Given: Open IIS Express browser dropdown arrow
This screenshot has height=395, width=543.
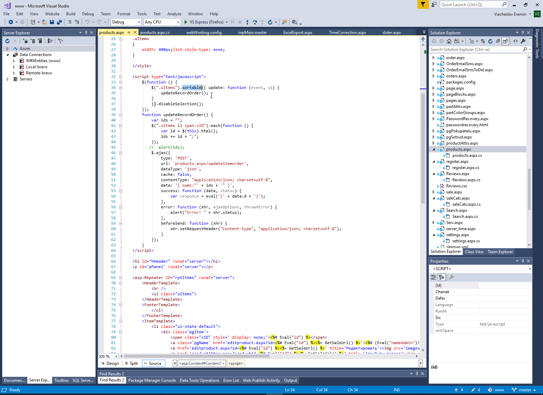Looking at the screenshot, I should click(x=227, y=22).
